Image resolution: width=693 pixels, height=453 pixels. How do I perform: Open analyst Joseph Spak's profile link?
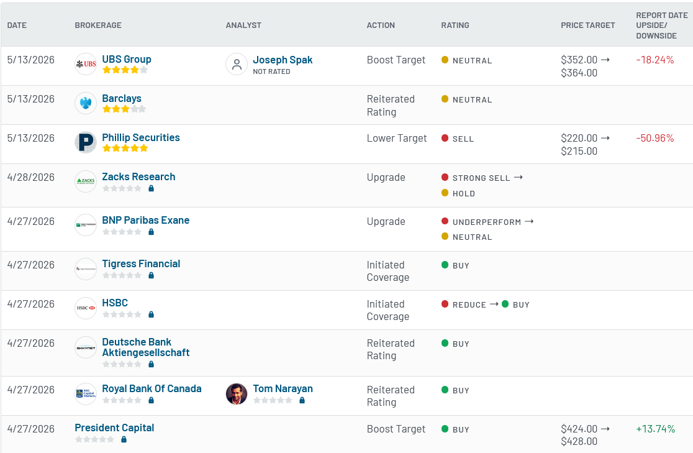pyautogui.click(x=283, y=60)
